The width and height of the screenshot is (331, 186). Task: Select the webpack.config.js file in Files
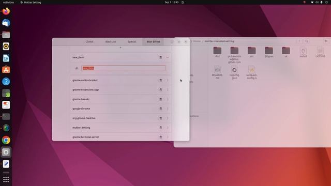pos(252,72)
